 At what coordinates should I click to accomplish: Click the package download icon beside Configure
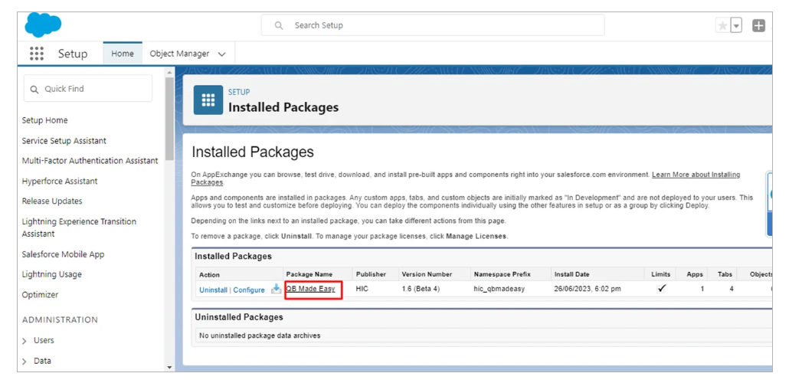point(276,290)
